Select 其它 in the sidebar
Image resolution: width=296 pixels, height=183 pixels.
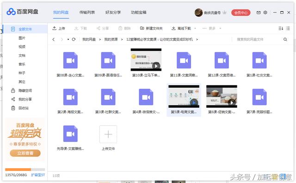click(22, 82)
